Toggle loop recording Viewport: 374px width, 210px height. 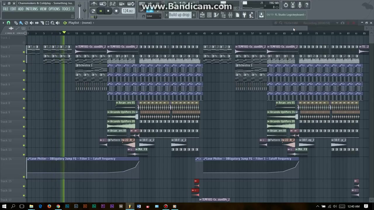point(131,4)
